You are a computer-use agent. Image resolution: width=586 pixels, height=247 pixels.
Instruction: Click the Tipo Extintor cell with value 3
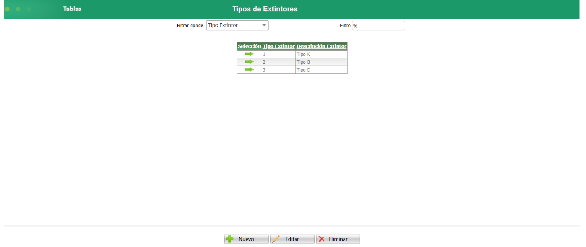click(x=279, y=70)
